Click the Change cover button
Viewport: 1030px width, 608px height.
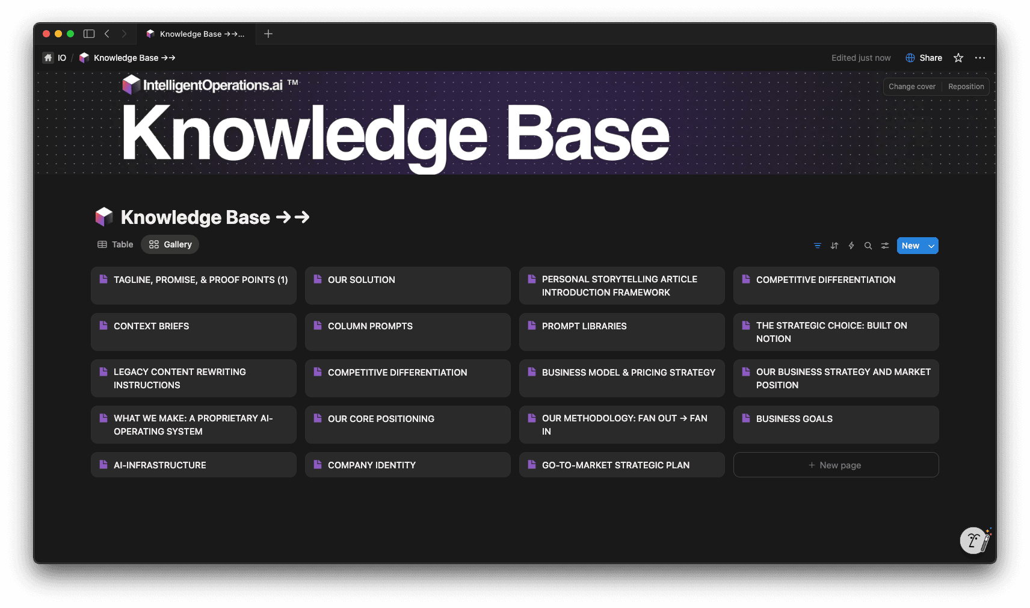click(911, 86)
